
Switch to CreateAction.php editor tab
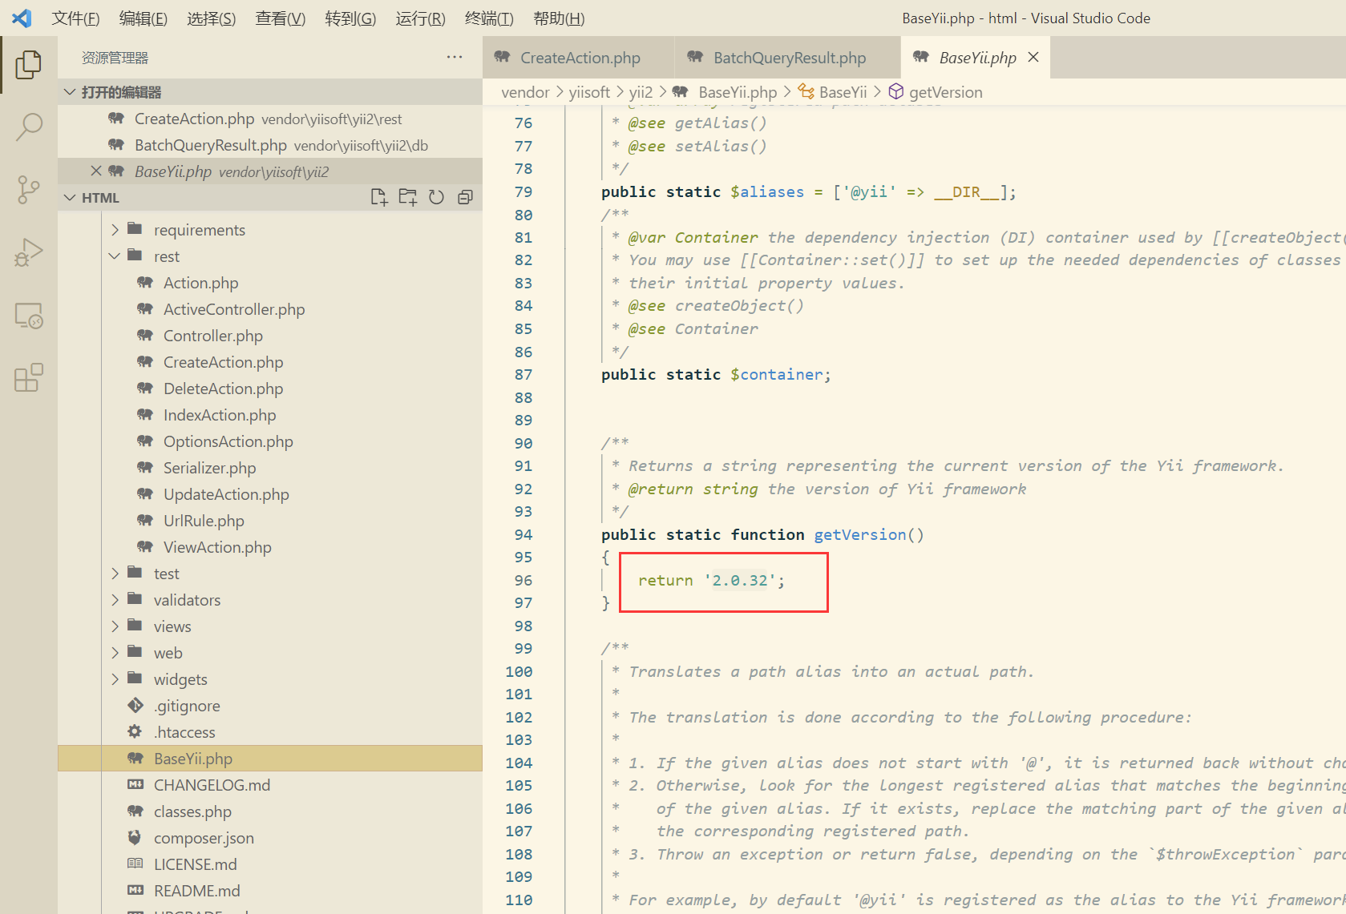[x=578, y=58]
